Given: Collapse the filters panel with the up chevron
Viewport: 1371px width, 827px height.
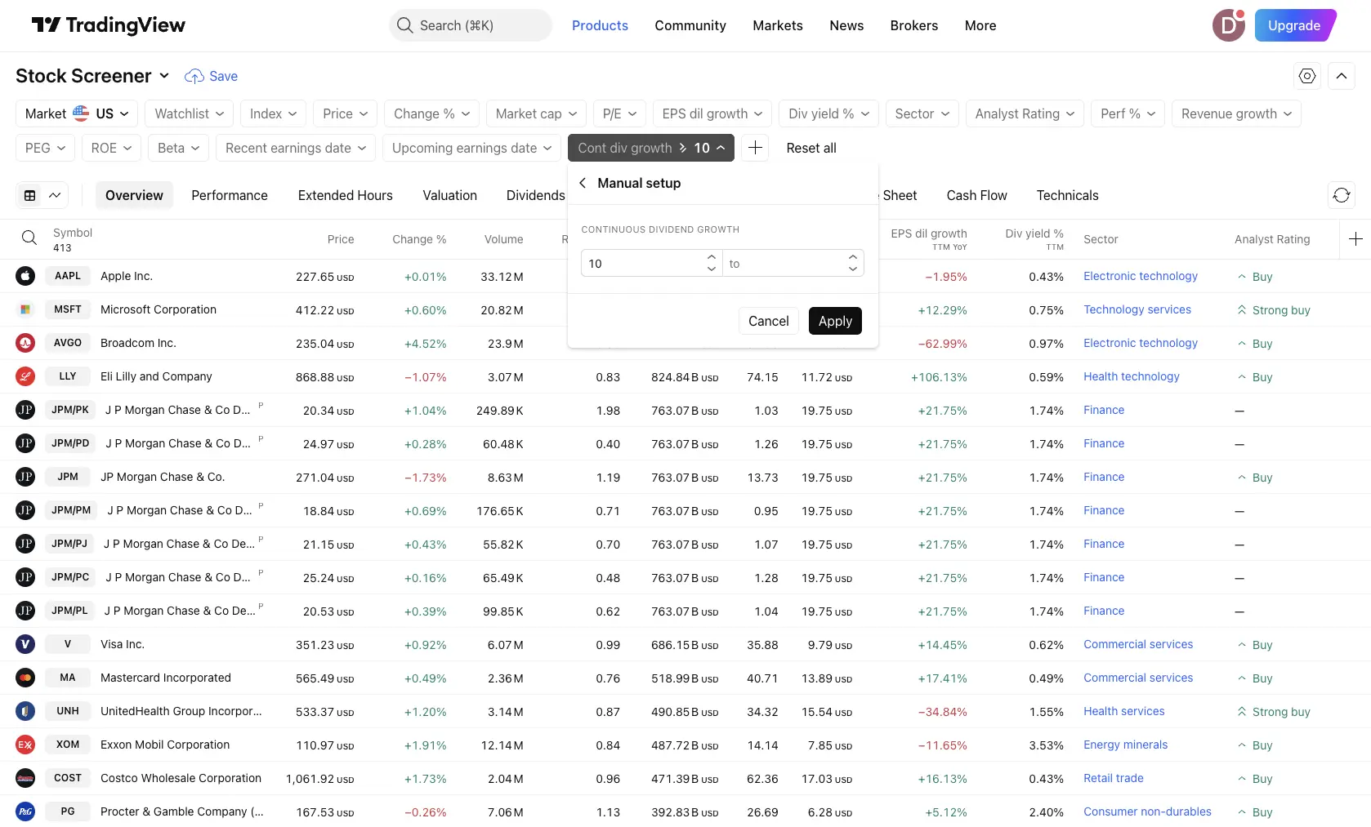Looking at the screenshot, I should [x=1342, y=76].
